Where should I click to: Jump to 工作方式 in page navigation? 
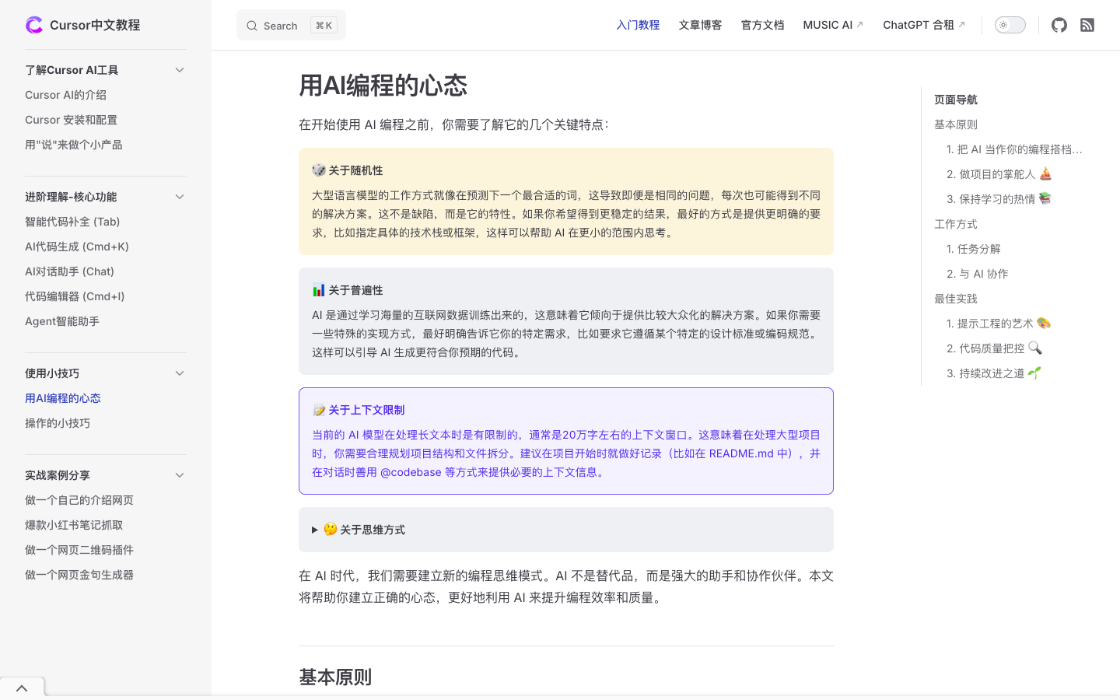coord(956,224)
